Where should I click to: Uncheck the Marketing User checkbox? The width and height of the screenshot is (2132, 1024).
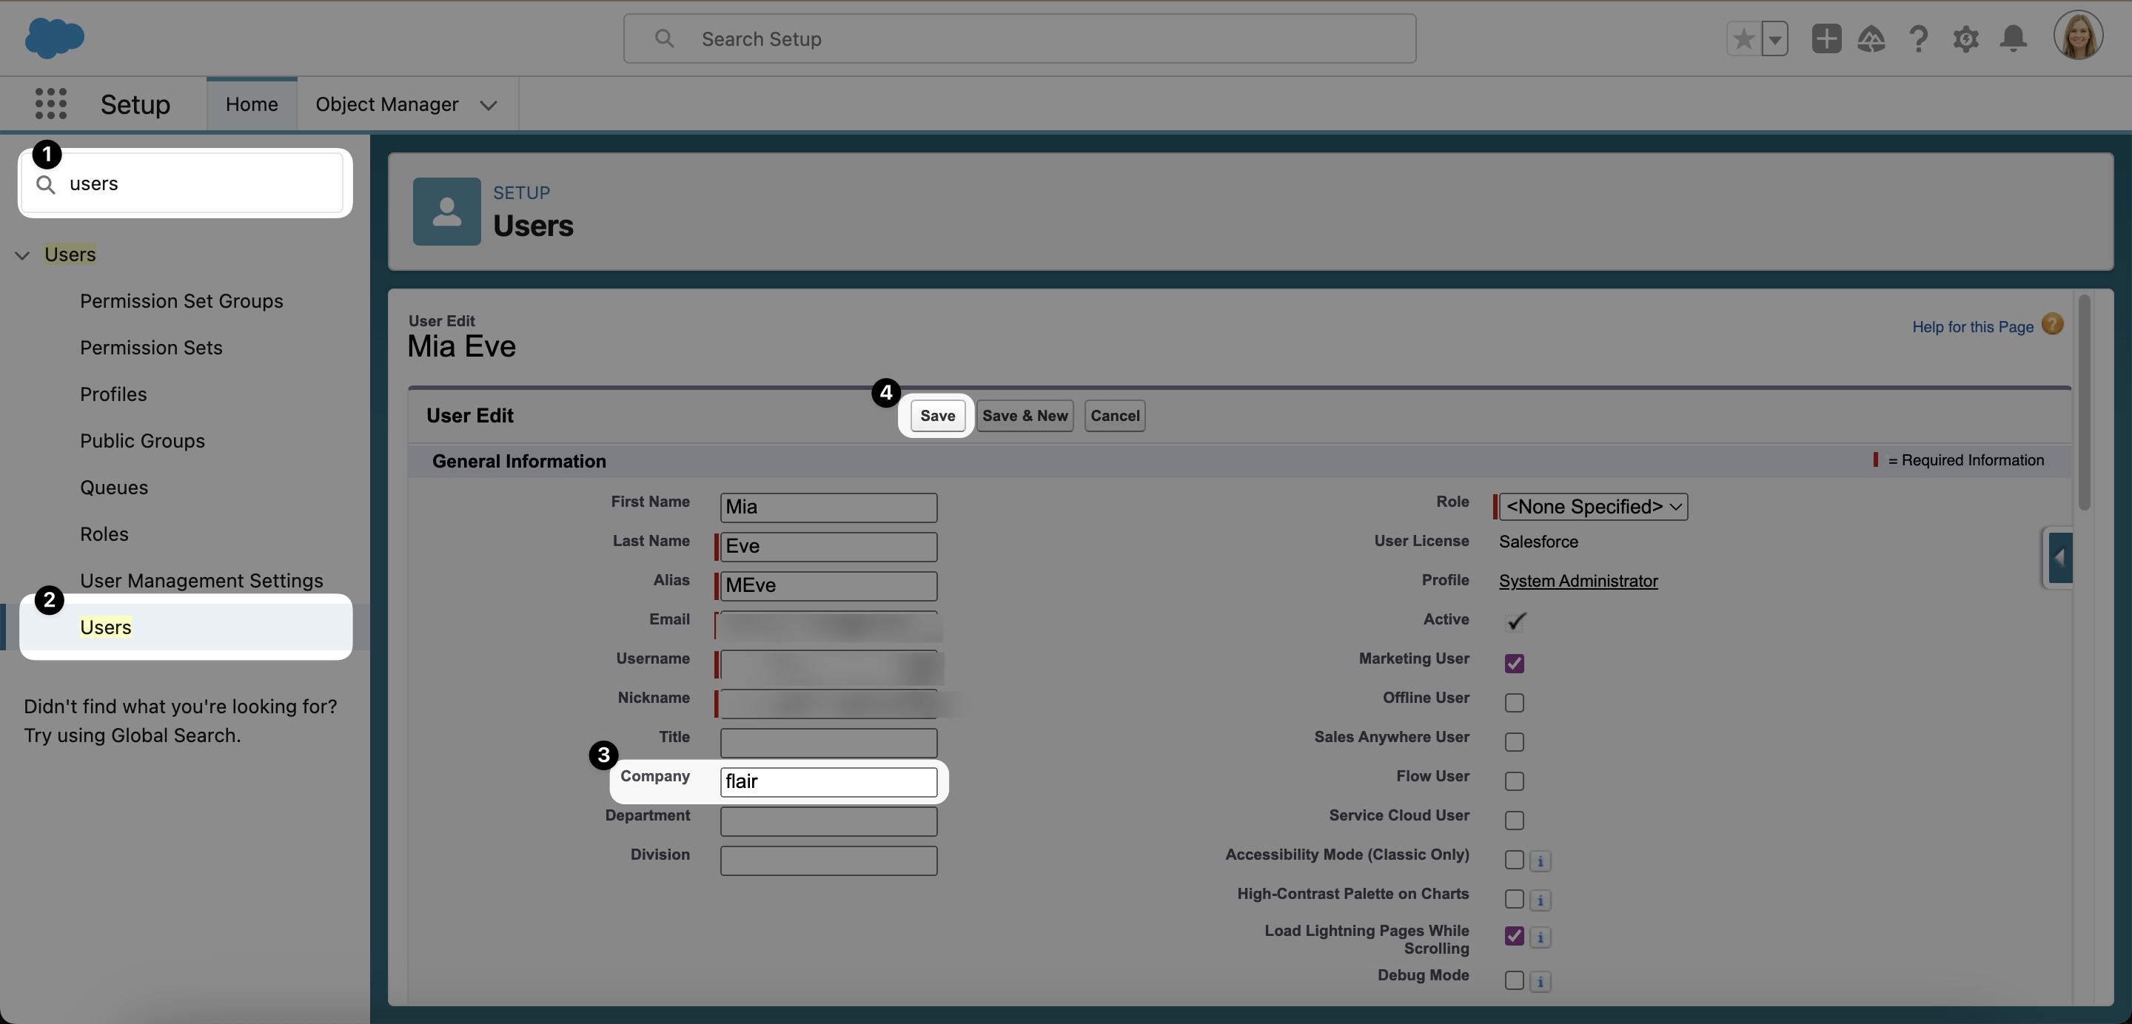click(1515, 662)
